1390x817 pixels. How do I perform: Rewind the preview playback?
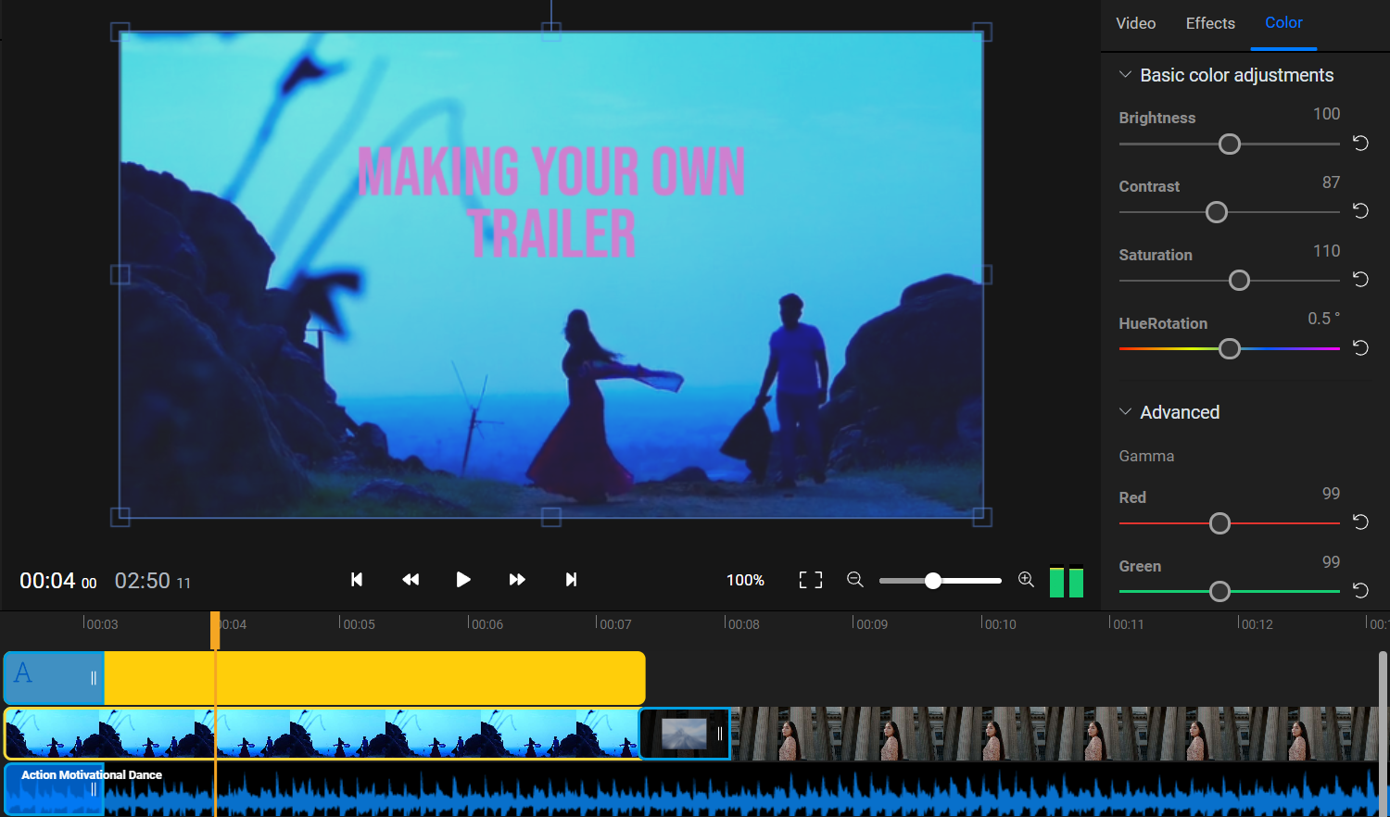click(410, 579)
